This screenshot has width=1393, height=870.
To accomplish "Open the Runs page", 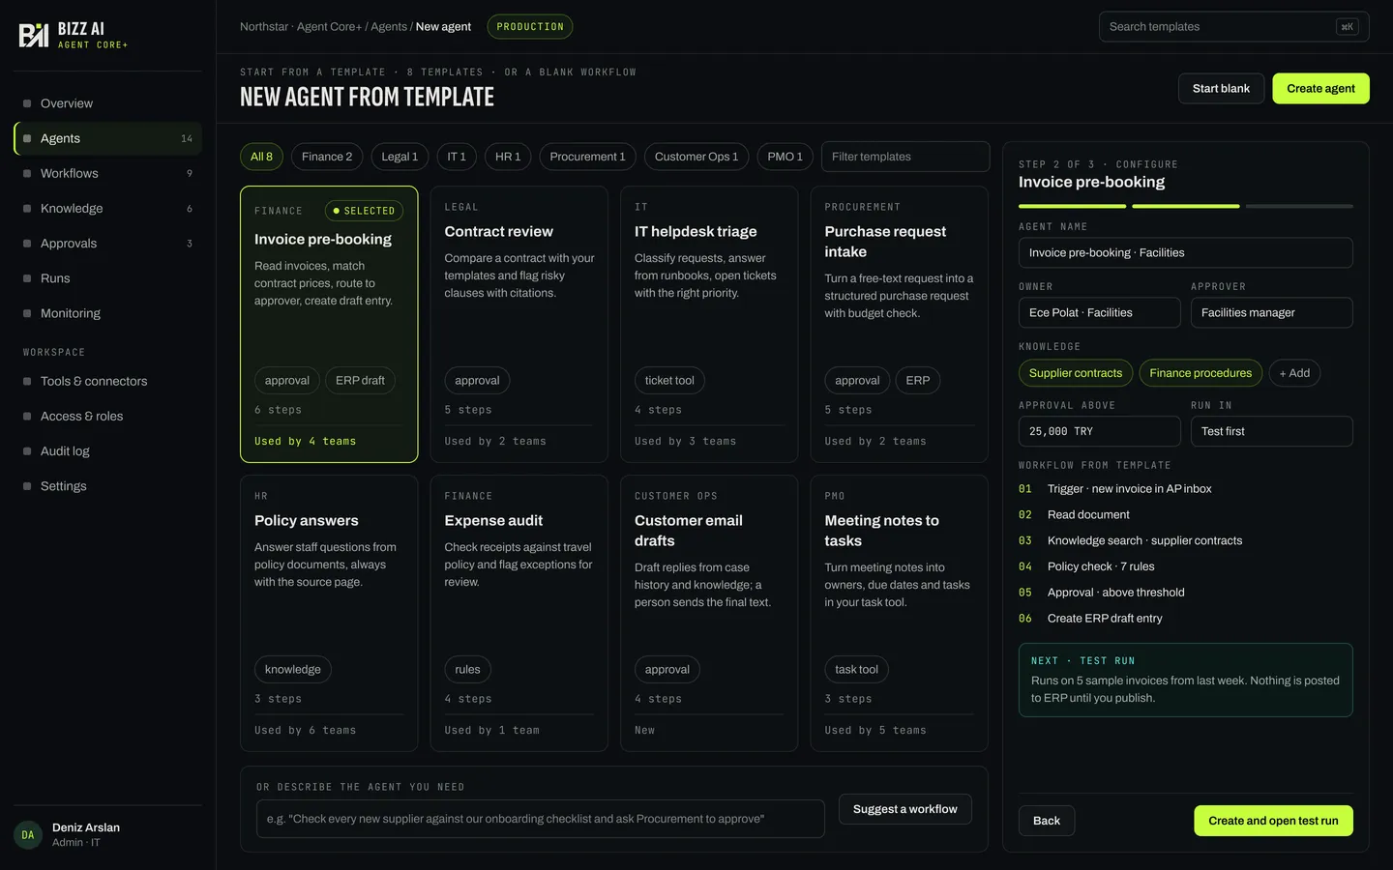I will (x=107, y=278).
